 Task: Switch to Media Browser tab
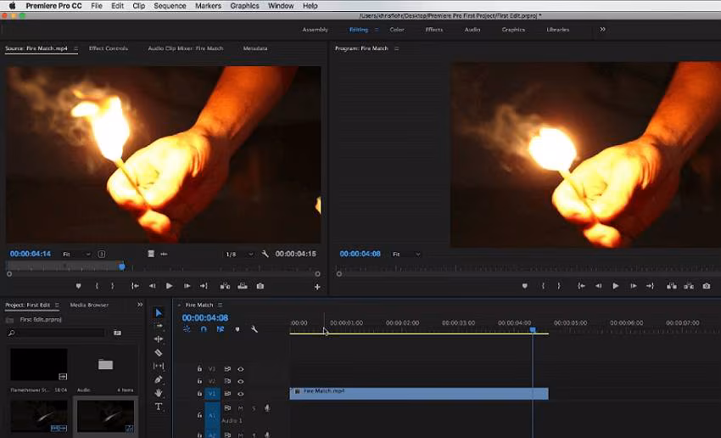pos(89,305)
